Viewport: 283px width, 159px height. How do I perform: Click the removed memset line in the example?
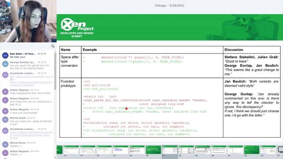click(134, 57)
